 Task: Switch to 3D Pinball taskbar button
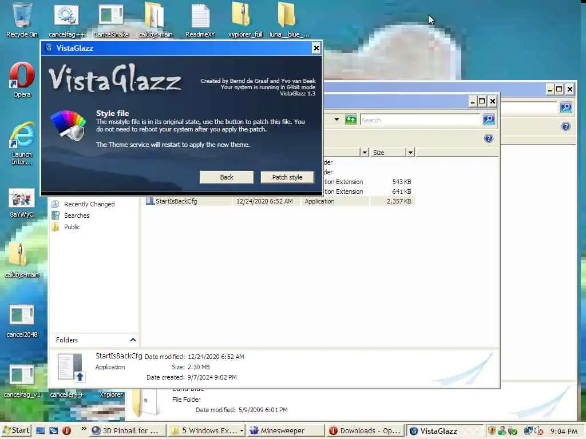pyautogui.click(x=127, y=431)
